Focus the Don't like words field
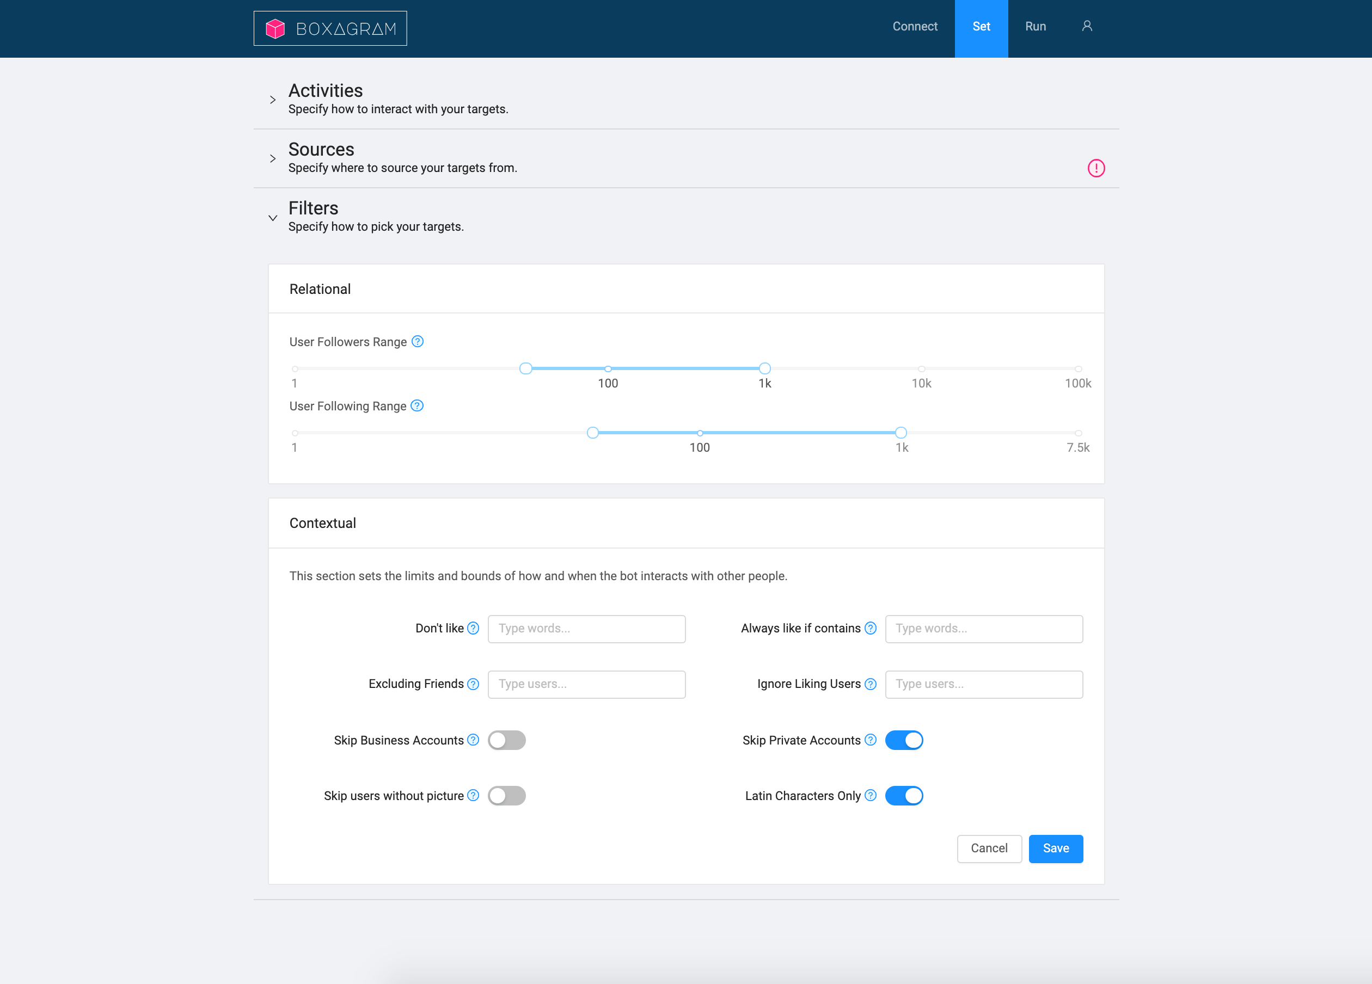Screen dimensions: 1372x984 [586, 629]
